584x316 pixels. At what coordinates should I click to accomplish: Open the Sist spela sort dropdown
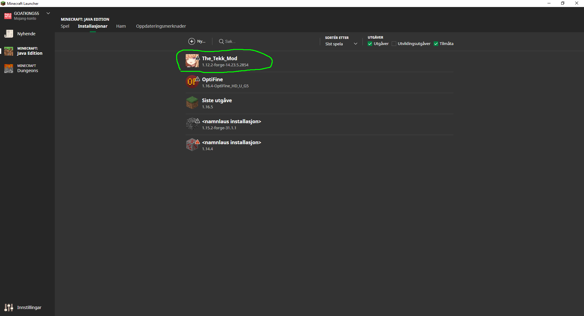click(341, 44)
